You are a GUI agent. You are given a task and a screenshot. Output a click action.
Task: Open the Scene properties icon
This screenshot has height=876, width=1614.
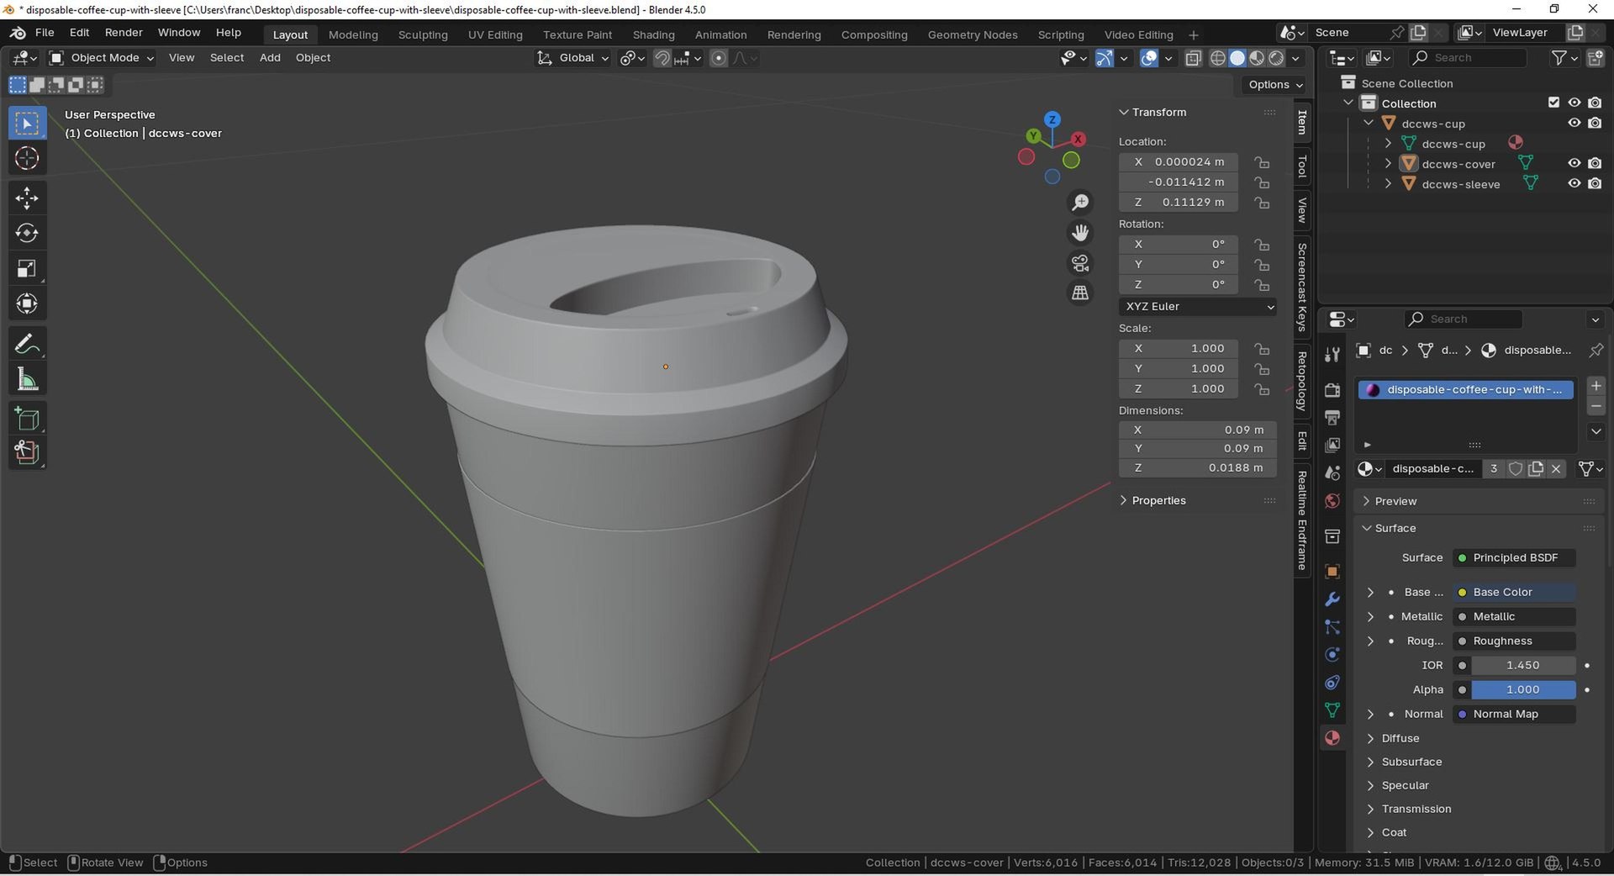tap(1332, 473)
